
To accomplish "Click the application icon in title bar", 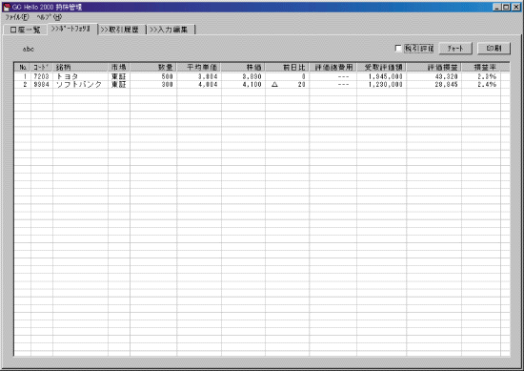I will point(7,7).
